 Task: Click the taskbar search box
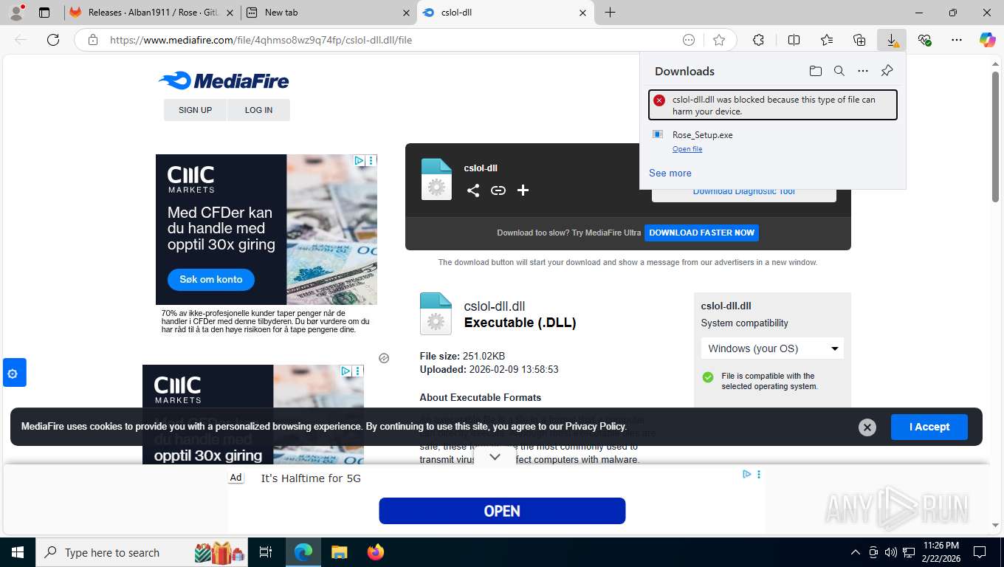(x=142, y=552)
